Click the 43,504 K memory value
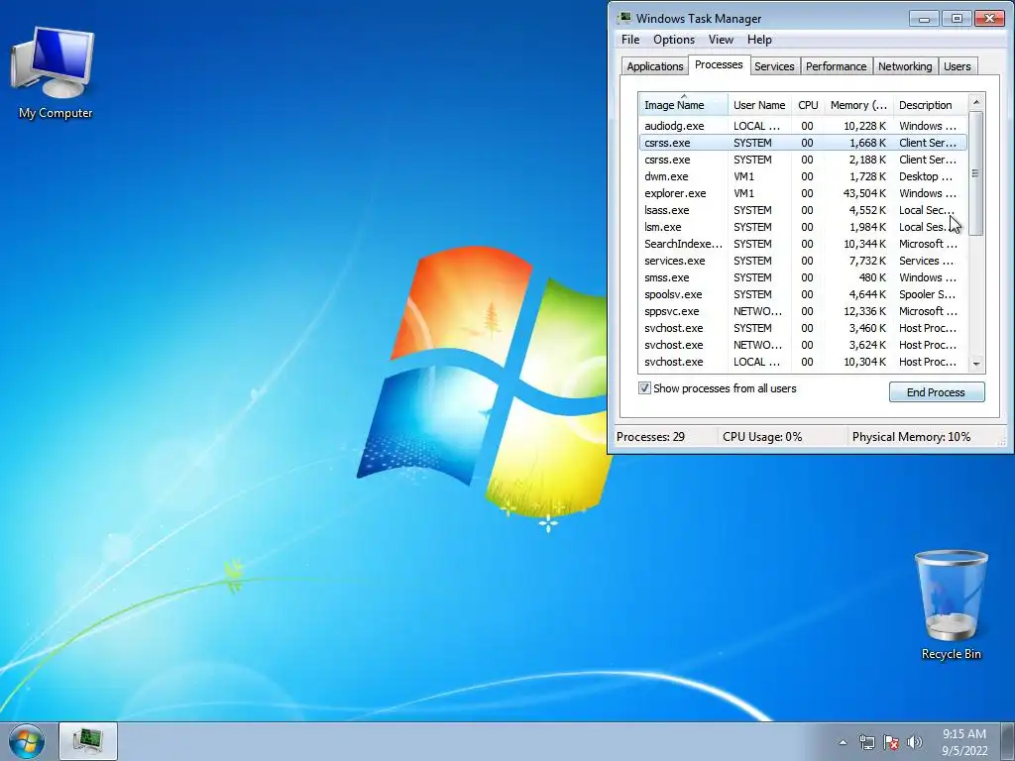The width and height of the screenshot is (1015, 761). [864, 193]
